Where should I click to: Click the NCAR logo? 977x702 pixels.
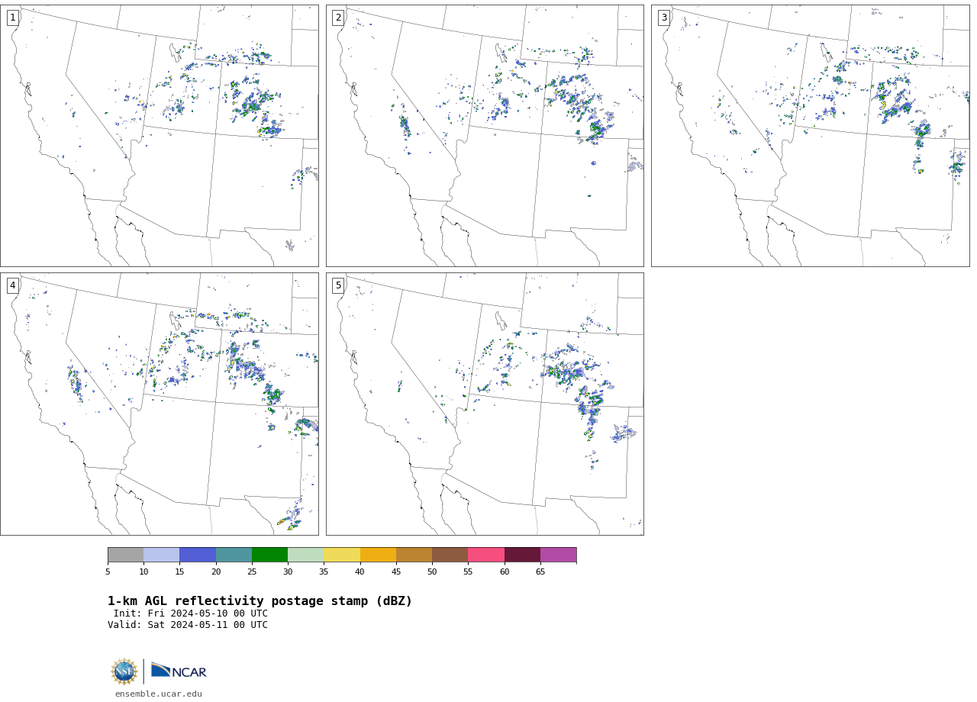coord(179,671)
